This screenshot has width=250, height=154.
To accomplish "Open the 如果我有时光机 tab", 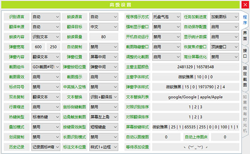I will (245, 114).
